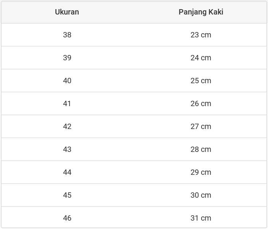The height and width of the screenshot is (229, 268).
Task: Click the Ukuran column header
Action: [67, 12]
